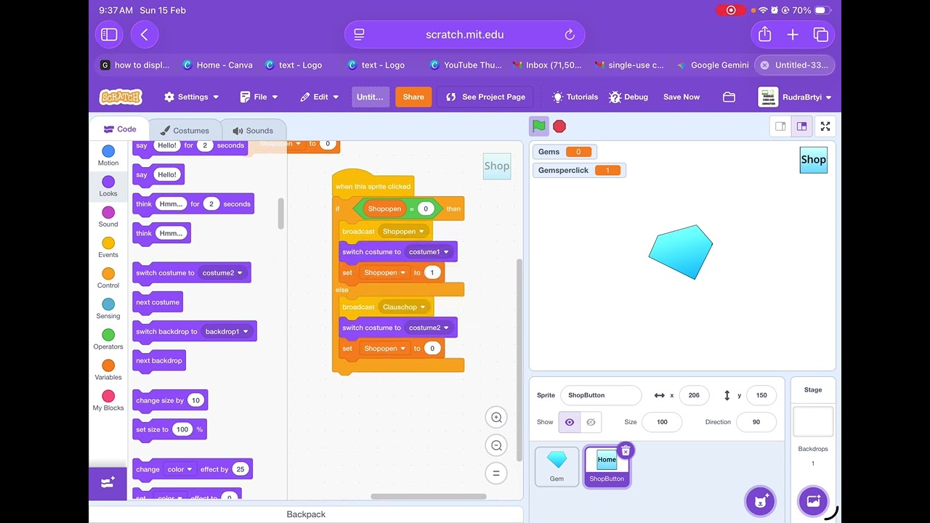Click the orange Share button
Viewport: 930px width, 523px height.
click(x=413, y=97)
